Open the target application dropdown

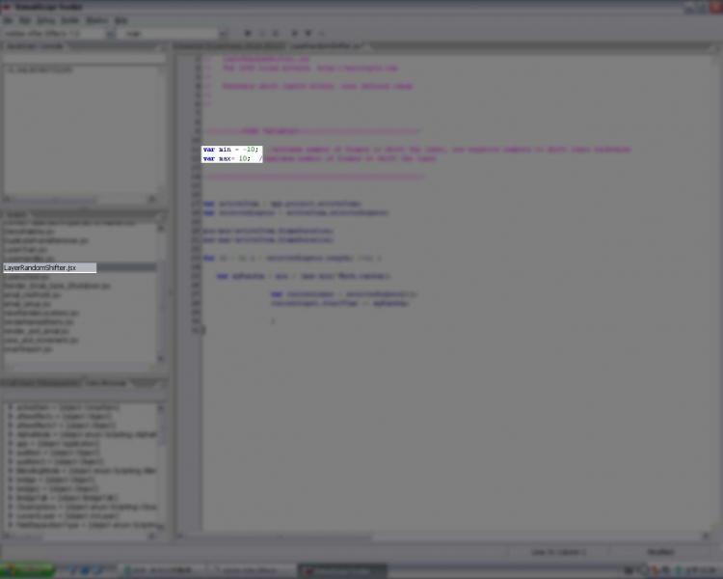[109, 33]
